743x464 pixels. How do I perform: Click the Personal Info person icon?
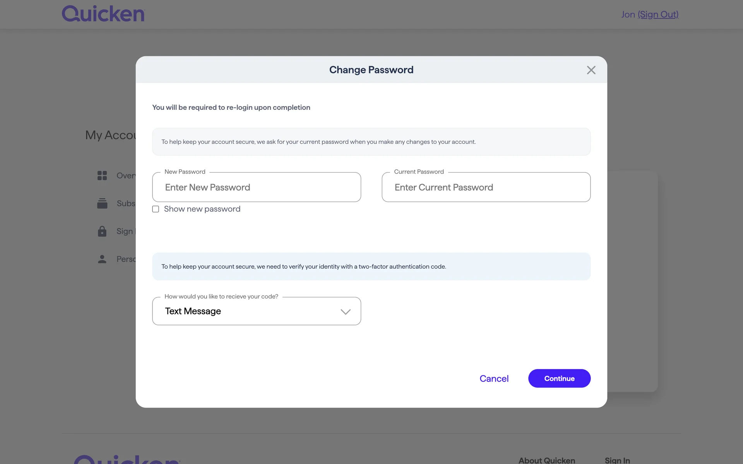click(102, 259)
